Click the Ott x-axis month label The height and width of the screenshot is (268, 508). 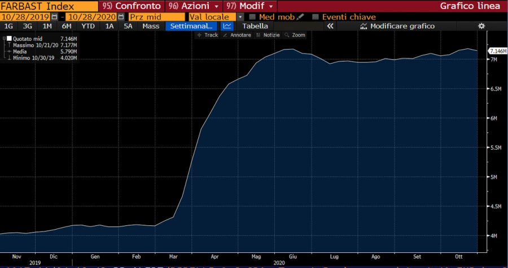tap(458, 257)
